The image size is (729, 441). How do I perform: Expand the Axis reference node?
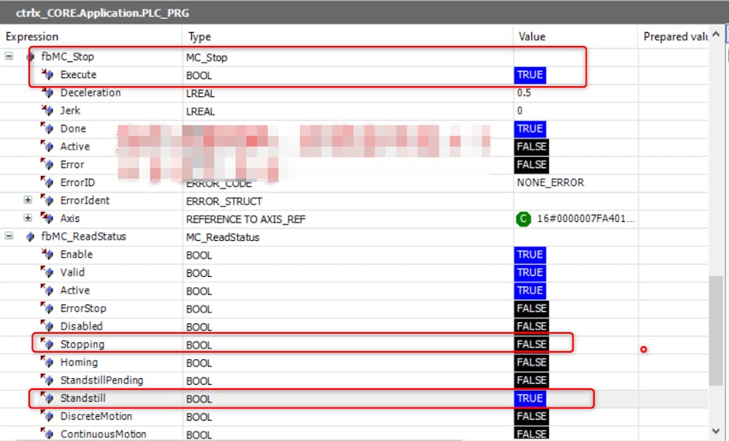point(28,218)
